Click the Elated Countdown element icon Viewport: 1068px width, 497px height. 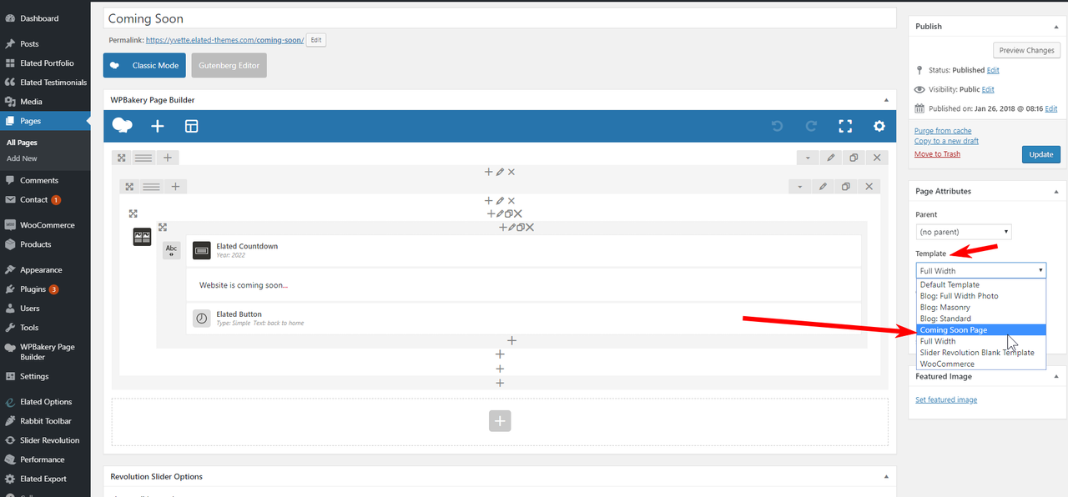pos(201,250)
